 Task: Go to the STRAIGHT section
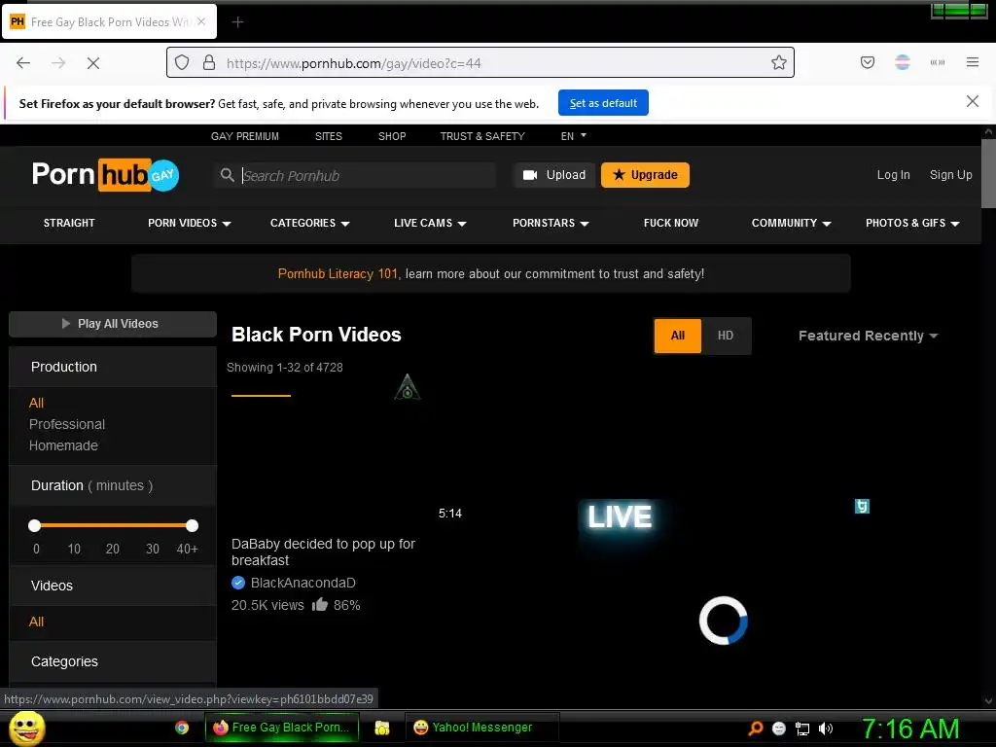pos(69,223)
